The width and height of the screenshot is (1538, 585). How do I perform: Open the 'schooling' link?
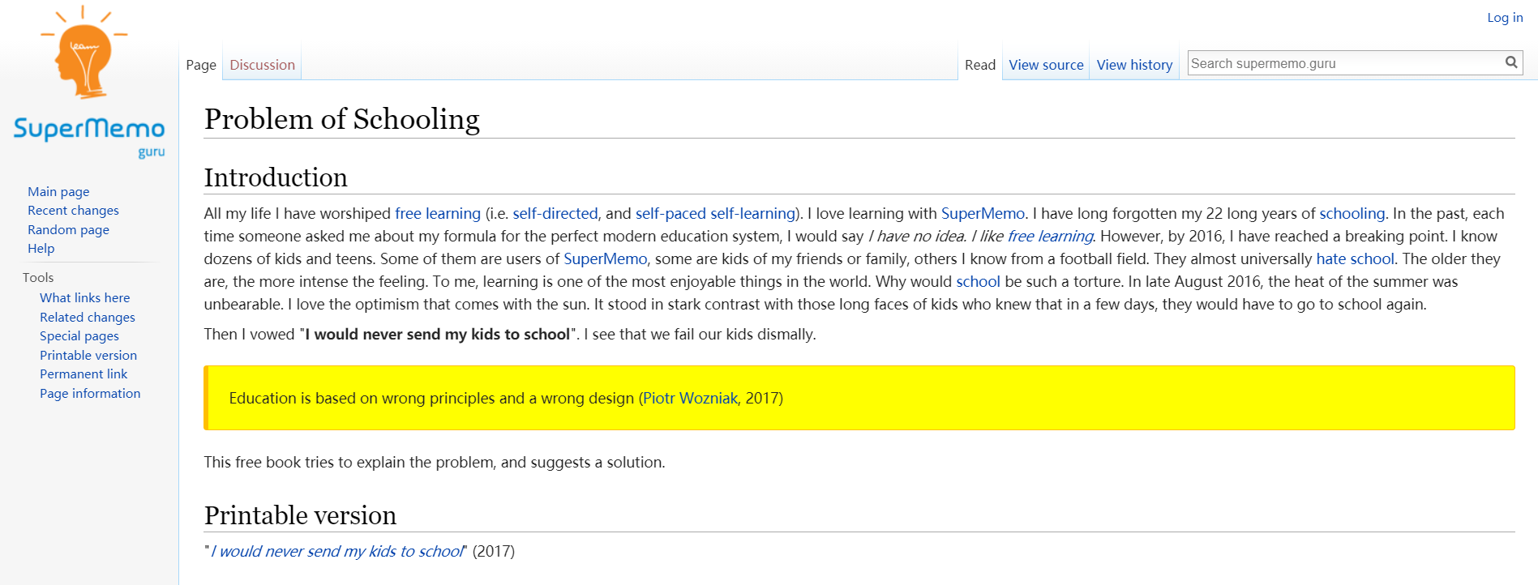point(1352,213)
